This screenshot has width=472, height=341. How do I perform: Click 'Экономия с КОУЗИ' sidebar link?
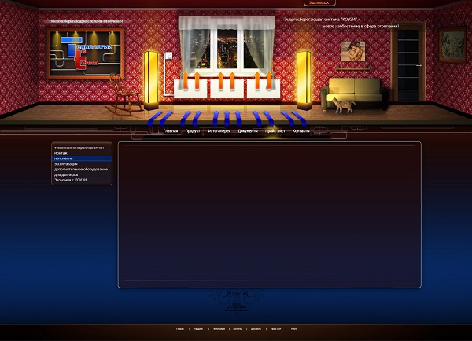pos(70,180)
